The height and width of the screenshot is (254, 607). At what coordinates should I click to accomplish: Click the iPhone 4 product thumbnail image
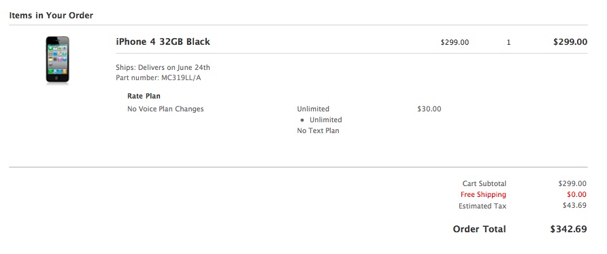pos(57,60)
